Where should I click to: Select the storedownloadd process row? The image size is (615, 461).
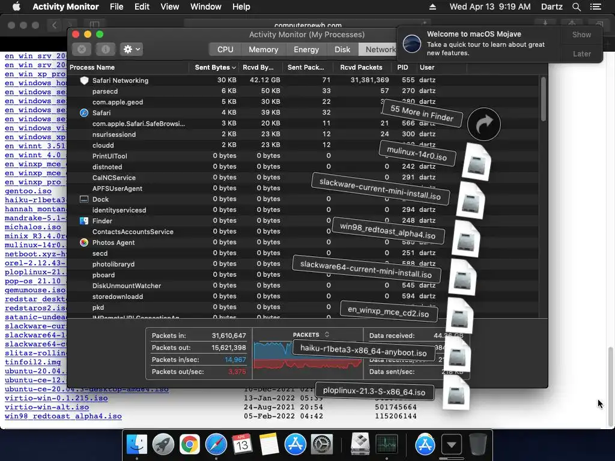click(303, 297)
